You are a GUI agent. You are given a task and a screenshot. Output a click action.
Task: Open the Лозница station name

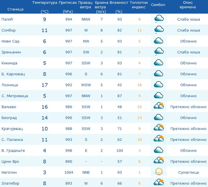10,85
